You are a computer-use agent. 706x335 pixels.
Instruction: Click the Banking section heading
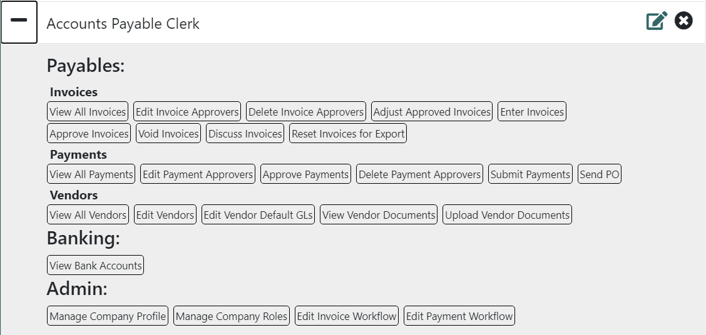tap(83, 238)
